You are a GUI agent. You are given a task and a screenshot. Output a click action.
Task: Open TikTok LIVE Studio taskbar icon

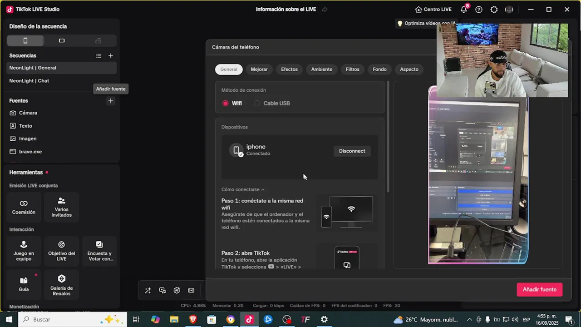click(249, 320)
